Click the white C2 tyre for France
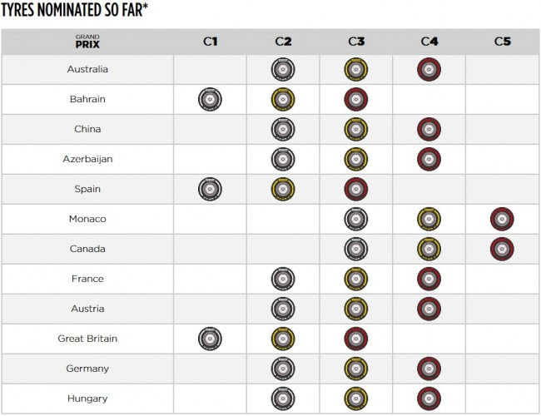 click(283, 280)
